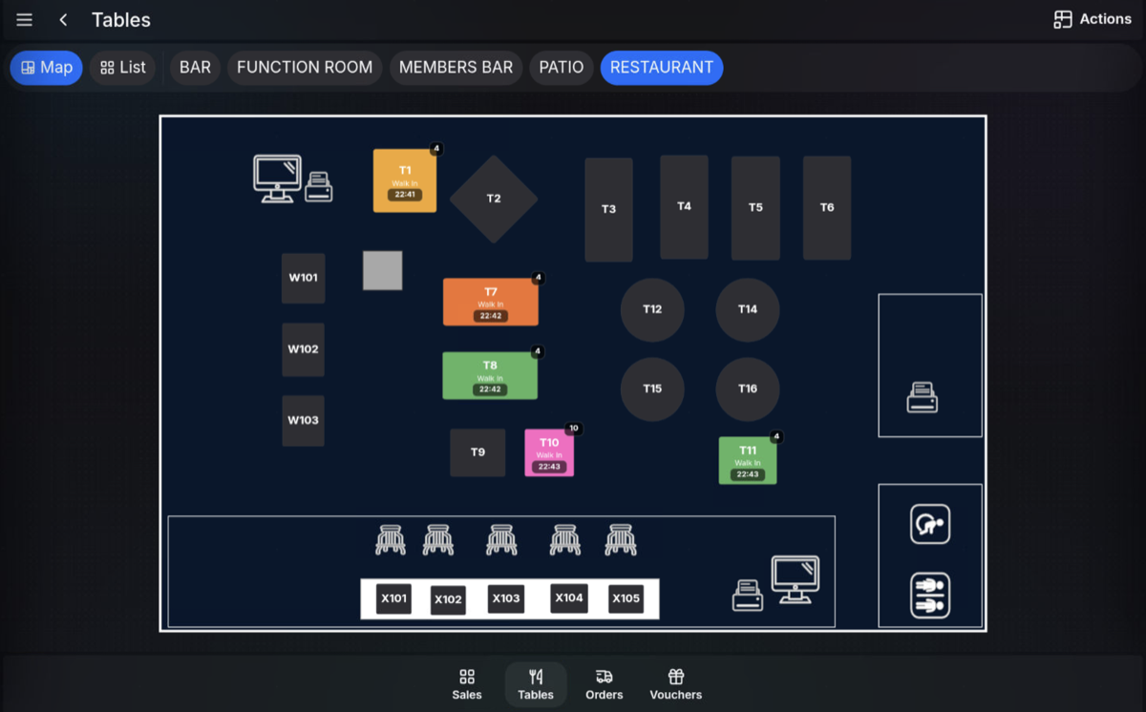Screen dimensions: 1146x712
Task: Click the Tables page title
Action: click(121, 20)
